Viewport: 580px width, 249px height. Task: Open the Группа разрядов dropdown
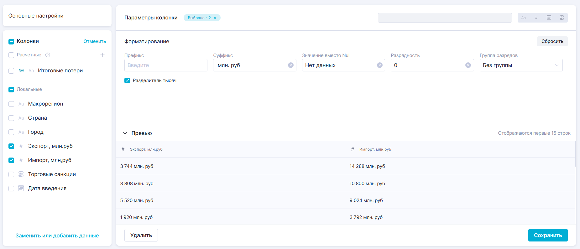(x=521, y=65)
